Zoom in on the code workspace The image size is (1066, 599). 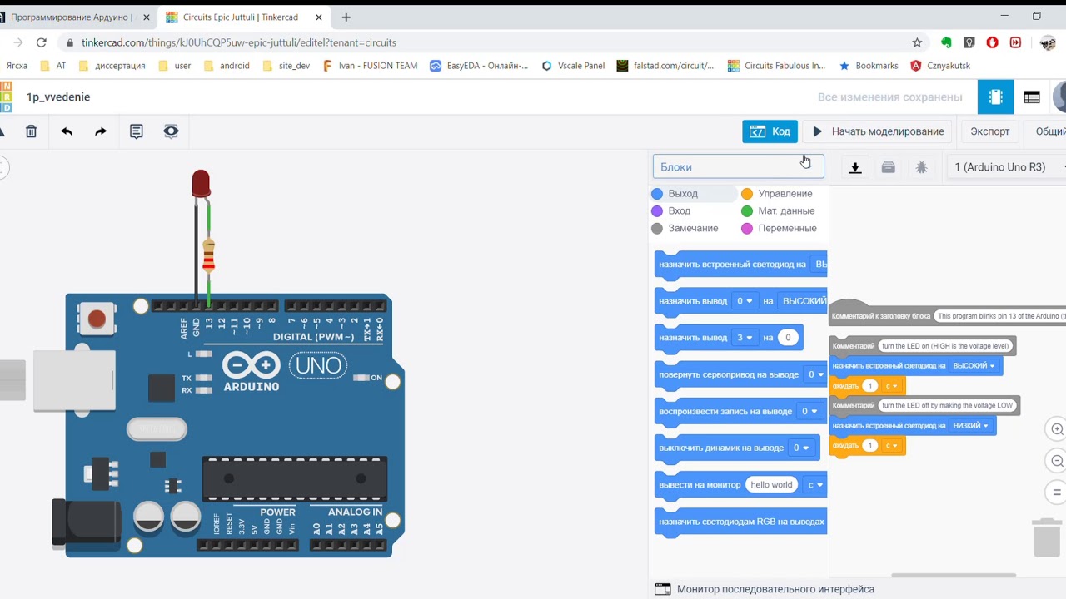point(1057,429)
